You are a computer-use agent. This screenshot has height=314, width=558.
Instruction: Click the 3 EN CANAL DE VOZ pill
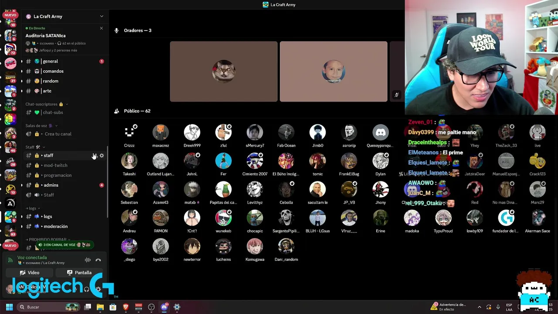65,245
